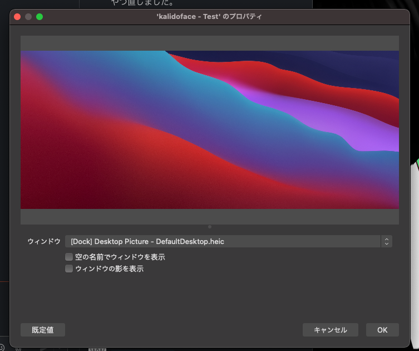Image resolution: width=419 pixels, height=351 pixels.
Task: Toggle ウィンドウの影を表示 checkbox
Action: (69, 269)
